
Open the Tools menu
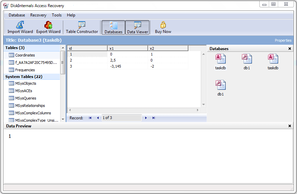tap(57, 15)
